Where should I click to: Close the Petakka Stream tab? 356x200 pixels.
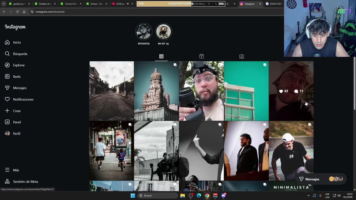pos(55,4)
